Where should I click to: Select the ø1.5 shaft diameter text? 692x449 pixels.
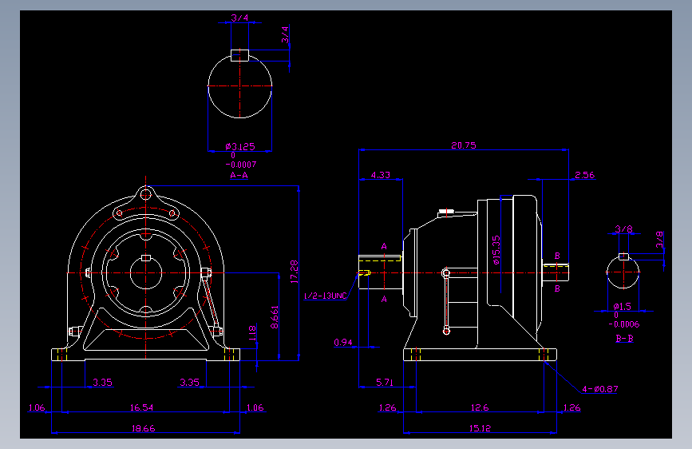click(x=623, y=306)
